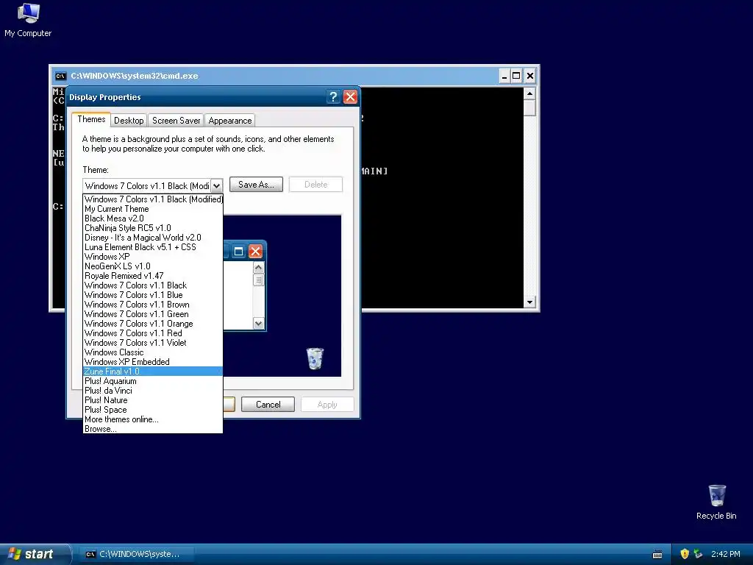The width and height of the screenshot is (753, 565).
Task: Click the keyboard icon in taskbar
Action: [x=657, y=555]
